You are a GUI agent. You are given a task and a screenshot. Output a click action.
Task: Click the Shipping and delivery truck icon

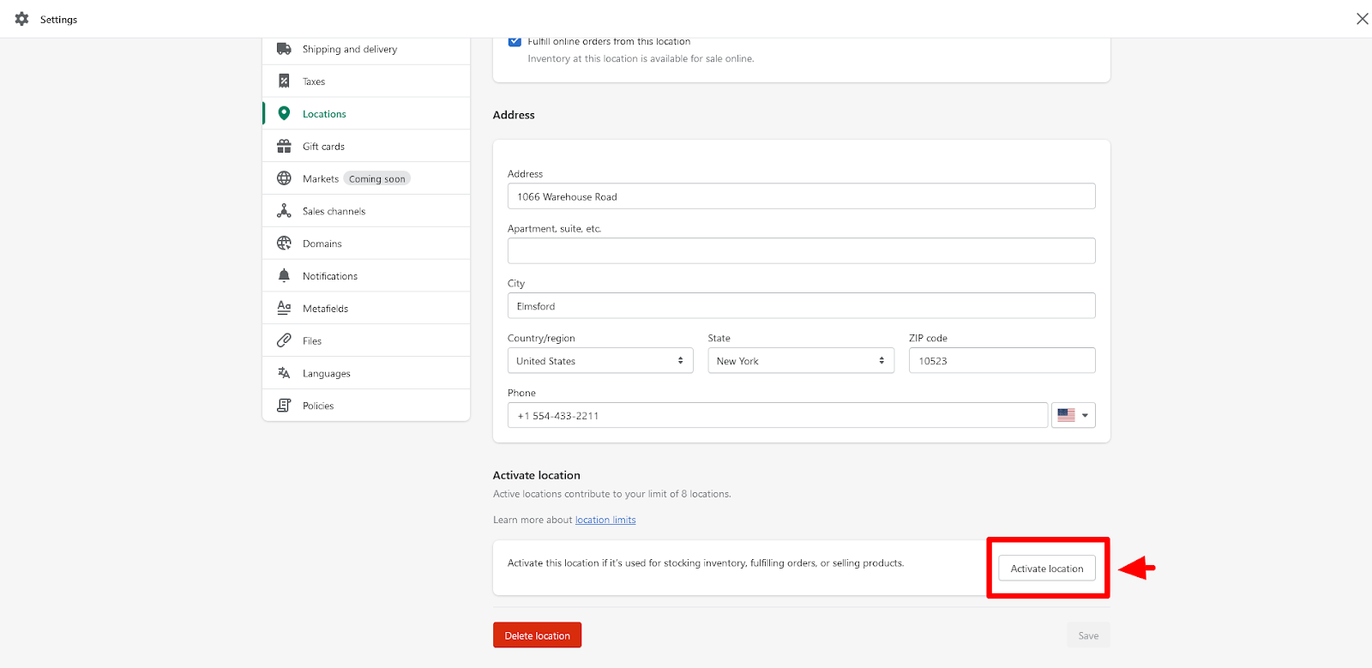284,49
